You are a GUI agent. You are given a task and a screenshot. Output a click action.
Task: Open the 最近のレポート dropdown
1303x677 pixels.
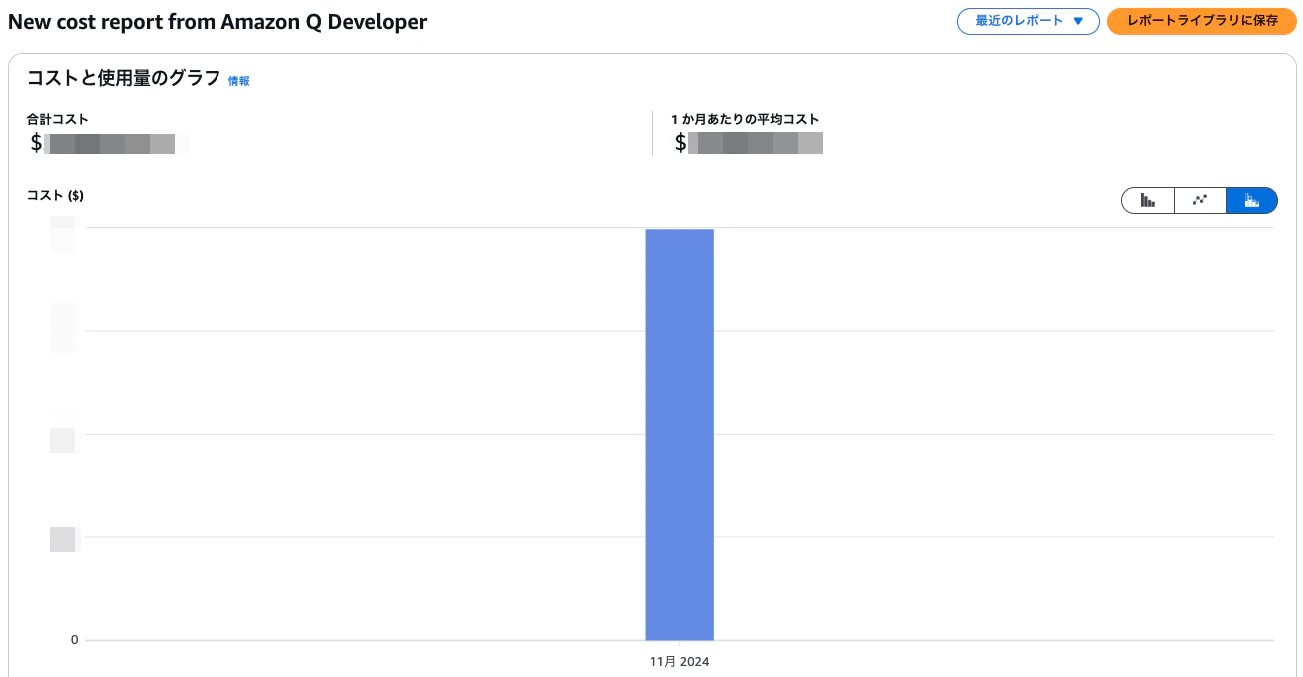click(x=1028, y=21)
